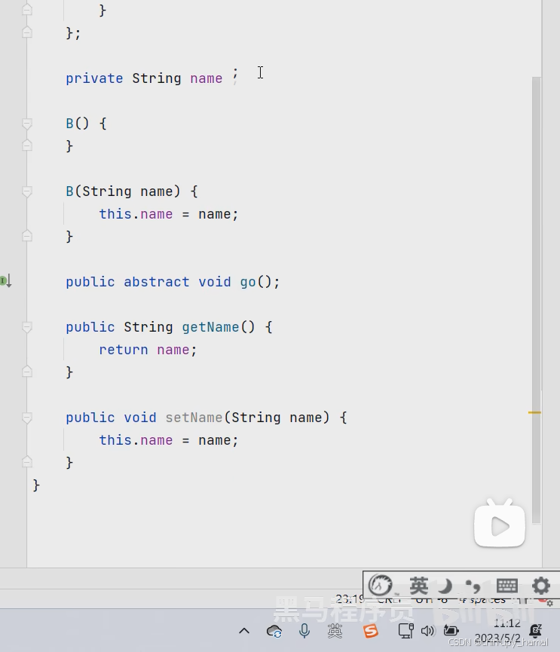Click 'return' keyword in getName body
Image resolution: width=560 pixels, height=652 pixels.
pos(123,350)
